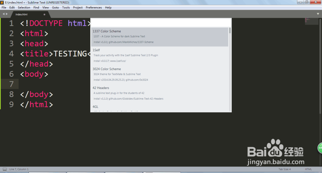This screenshot has height=173, width=322.
Task: Minimize the Sublime Text window
Action: pos(300,2)
